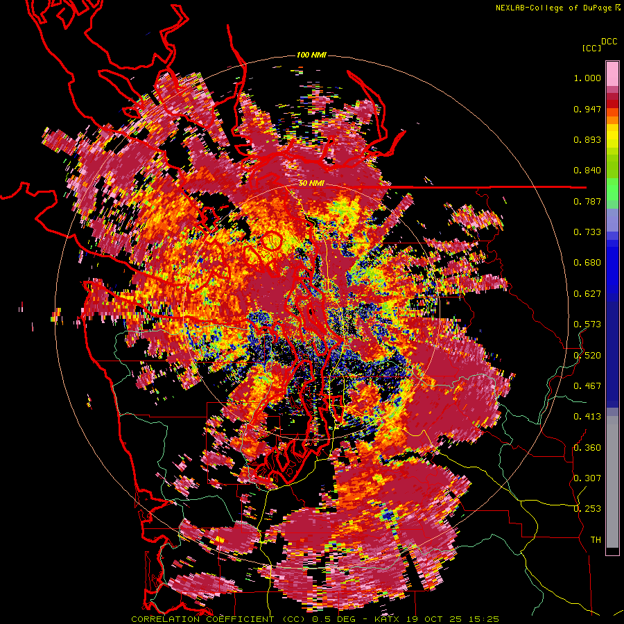The height and width of the screenshot is (624, 624).
Task: Click the 0.360 legend value
Action: pos(587,448)
